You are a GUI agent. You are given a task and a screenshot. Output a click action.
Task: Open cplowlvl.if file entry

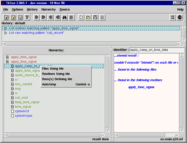point(22,111)
